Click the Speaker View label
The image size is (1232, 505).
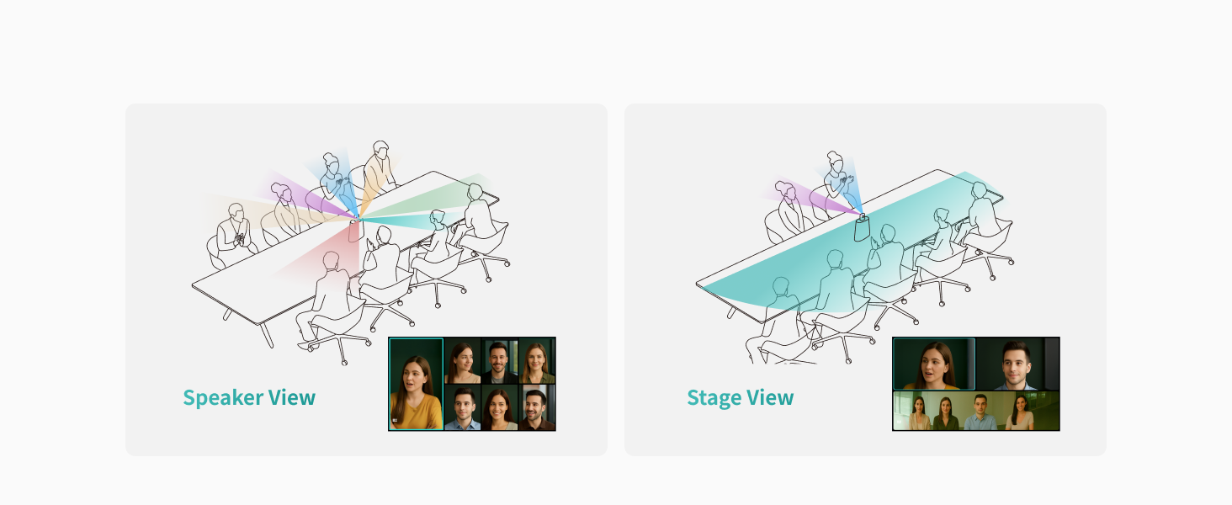point(249,398)
